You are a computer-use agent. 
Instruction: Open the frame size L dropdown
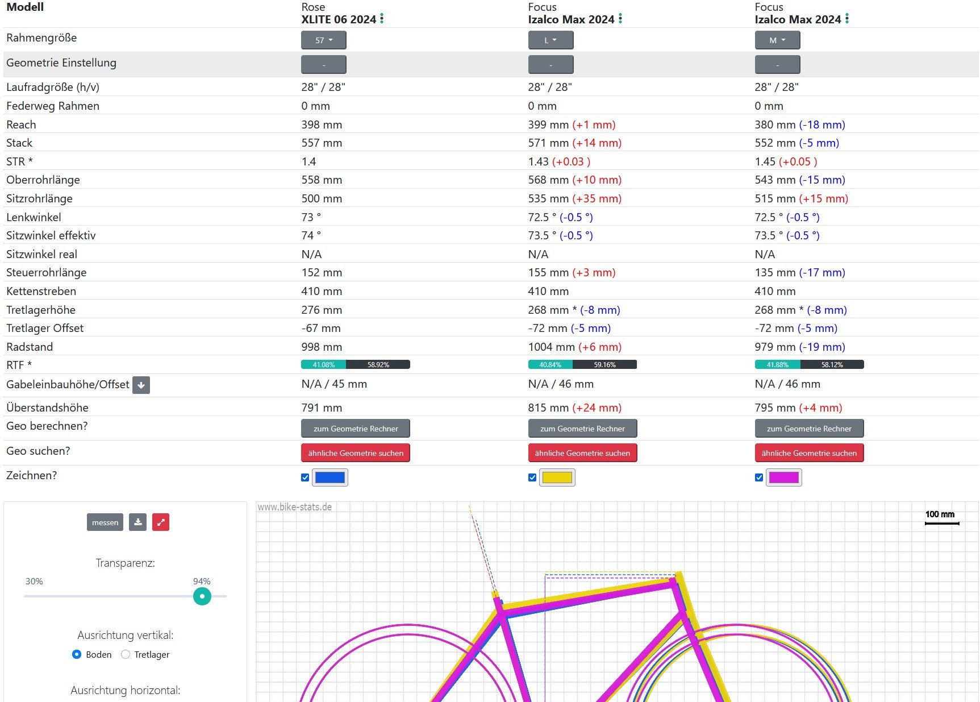point(551,40)
